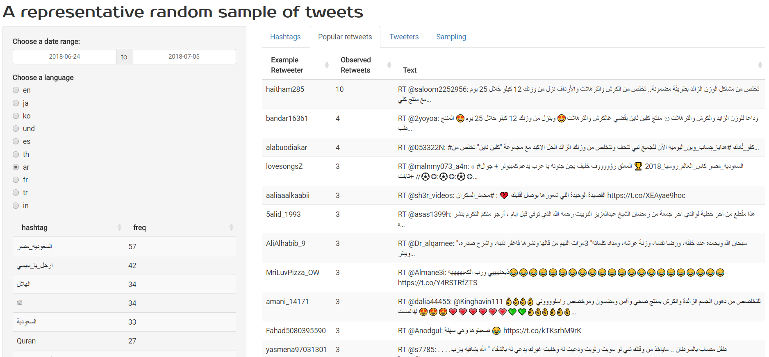Select the 'es' language option
This screenshot has height=357, width=769.
(16, 141)
